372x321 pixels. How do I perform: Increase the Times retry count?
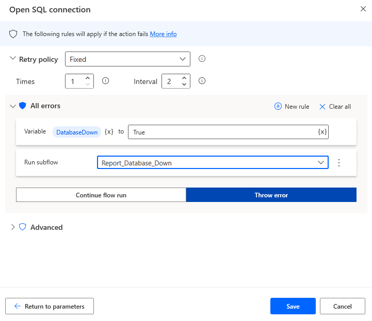tap(88, 78)
